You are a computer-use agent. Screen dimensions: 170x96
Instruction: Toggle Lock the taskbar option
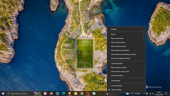(126, 86)
